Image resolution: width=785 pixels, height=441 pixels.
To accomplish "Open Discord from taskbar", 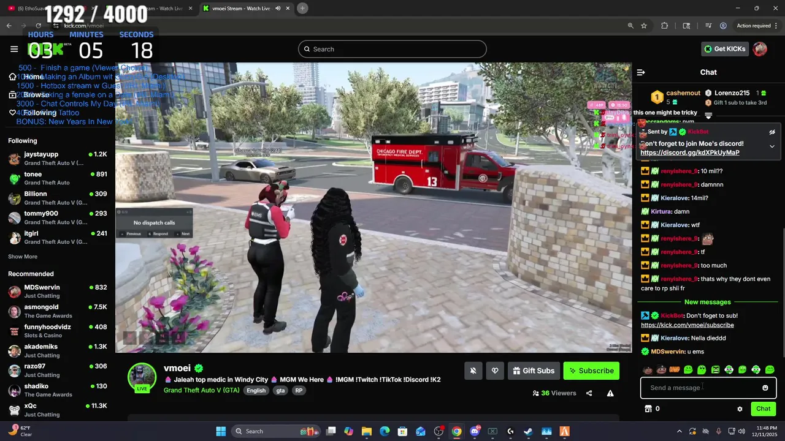I will click(x=475, y=431).
